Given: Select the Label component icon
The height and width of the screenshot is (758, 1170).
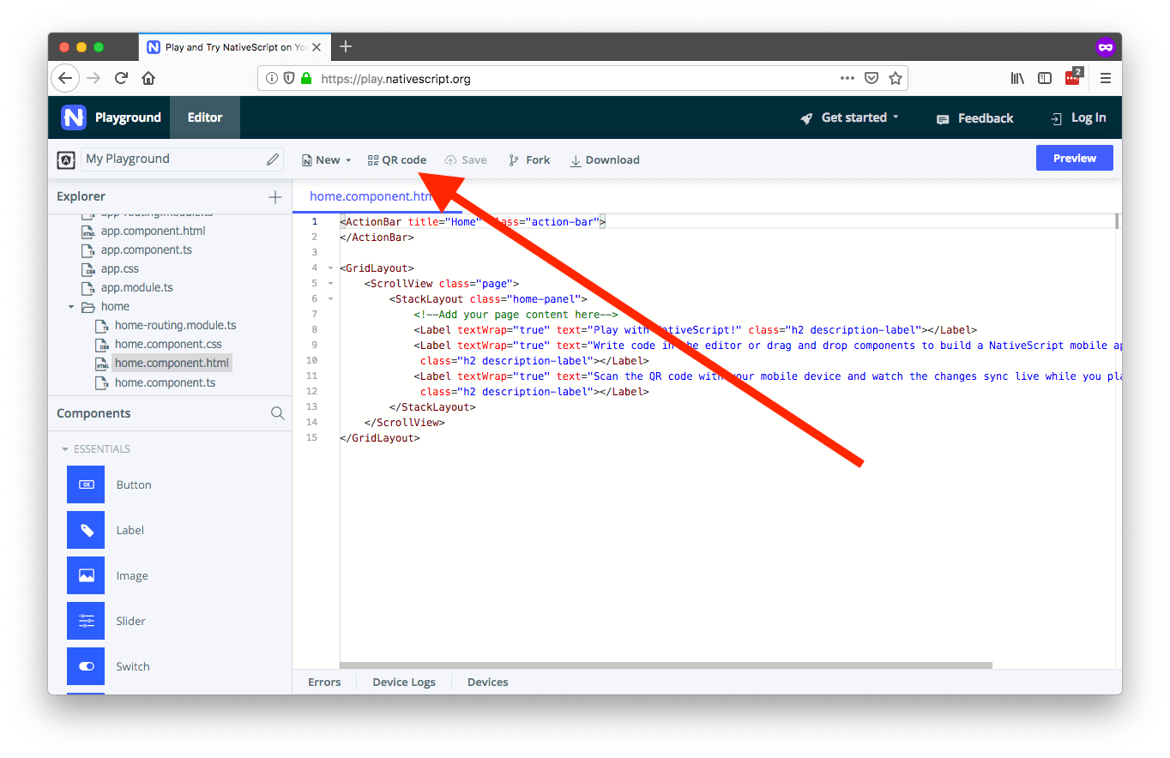Looking at the screenshot, I should 86,530.
